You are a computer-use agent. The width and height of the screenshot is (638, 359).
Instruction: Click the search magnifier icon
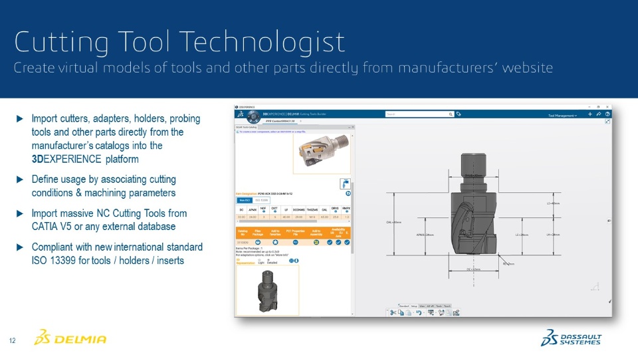tap(451, 114)
